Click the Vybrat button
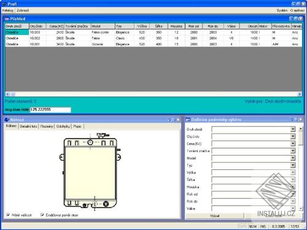307x230 pixels. pyautogui.click(x=214, y=216)
